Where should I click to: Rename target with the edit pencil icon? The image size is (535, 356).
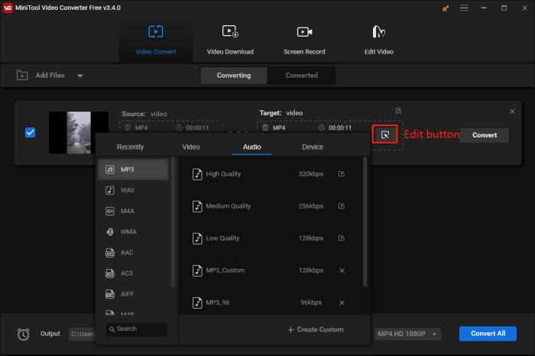coord(398,111)
